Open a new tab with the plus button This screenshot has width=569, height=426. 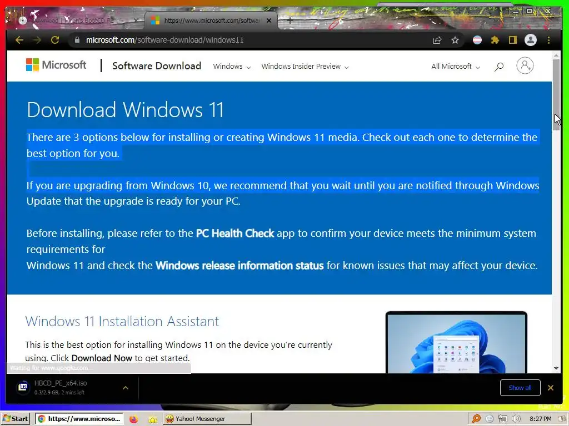pos(290,21)
